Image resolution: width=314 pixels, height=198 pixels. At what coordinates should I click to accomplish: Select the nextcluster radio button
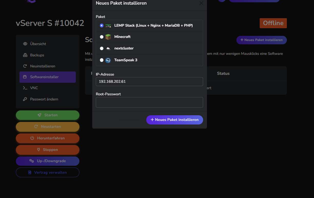[x=102, y=48]
